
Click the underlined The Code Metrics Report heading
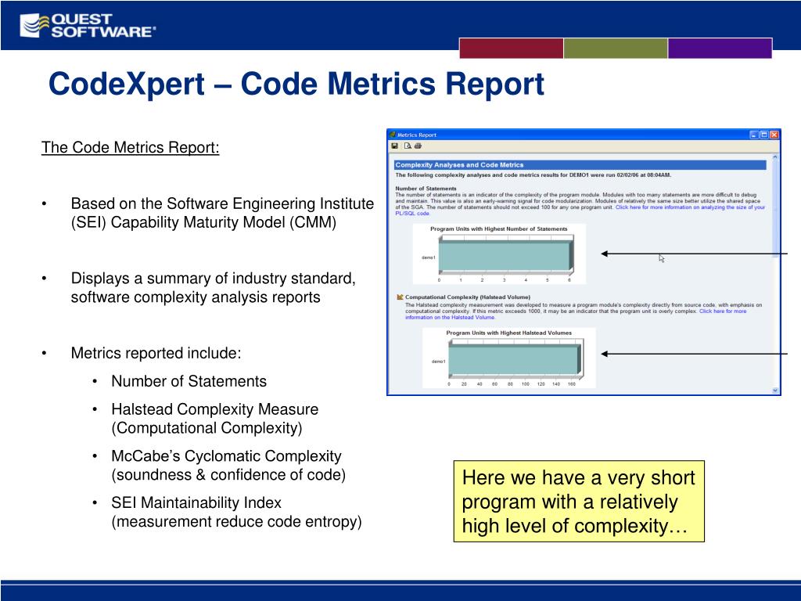[131, 148]
